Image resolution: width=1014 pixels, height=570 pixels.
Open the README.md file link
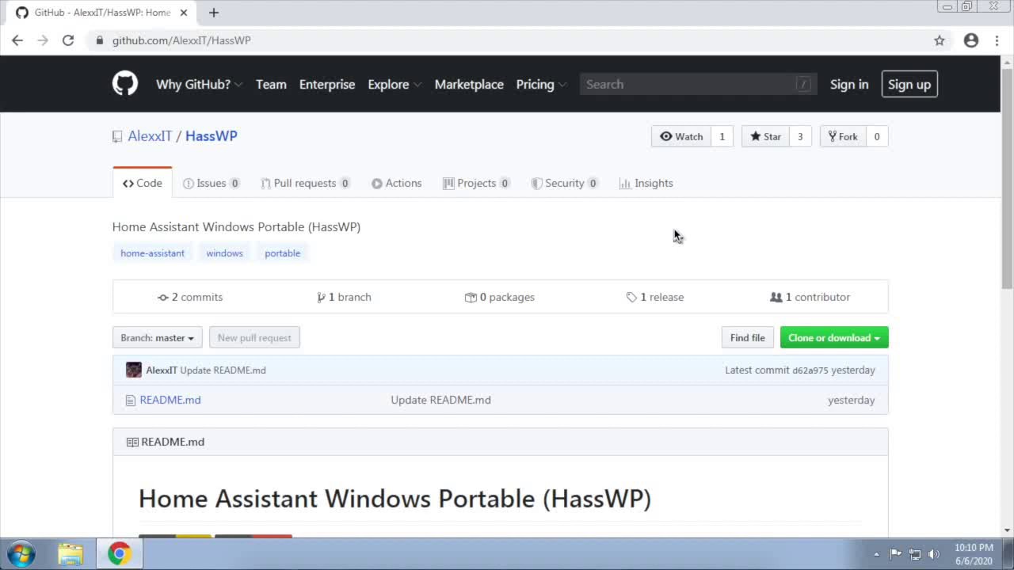click(170, 400)
